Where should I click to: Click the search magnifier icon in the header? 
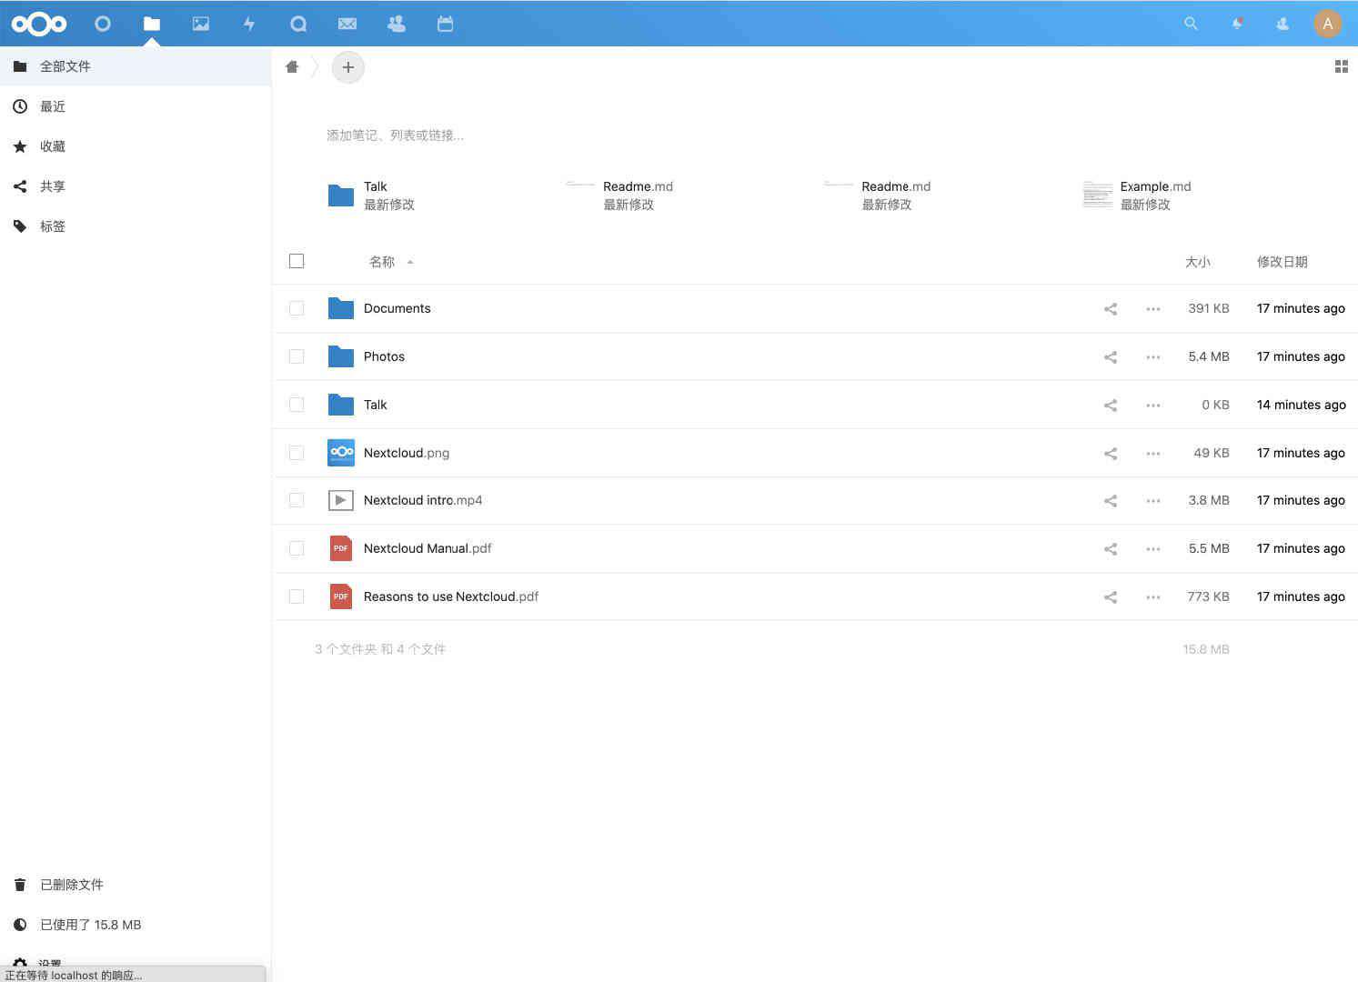[1191, 24]
